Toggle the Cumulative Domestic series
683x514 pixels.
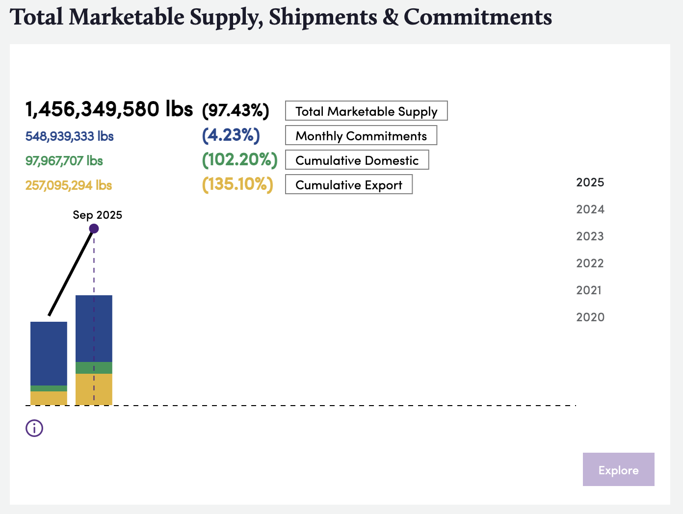pyautogui.click(x=357, y=160)
